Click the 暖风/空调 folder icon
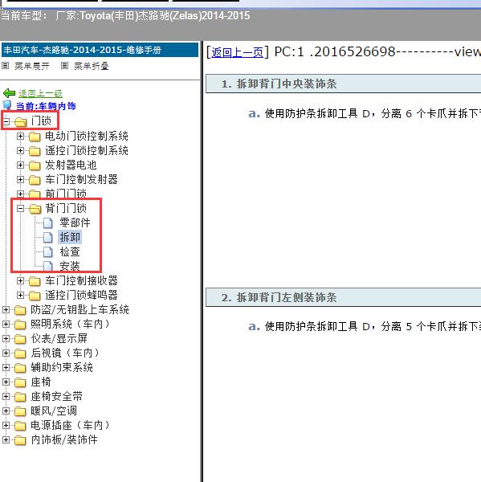Viewport: 481px width, 482px height. 20,411
